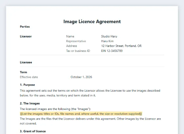
Task: Click the '3. Grant of licence' heading
Action: pos(33,131)
